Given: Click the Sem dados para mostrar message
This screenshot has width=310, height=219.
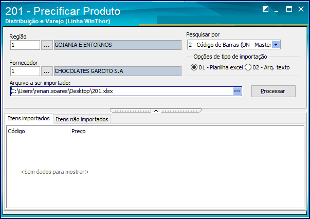Looking at the screenshot, I should point(55,172).
